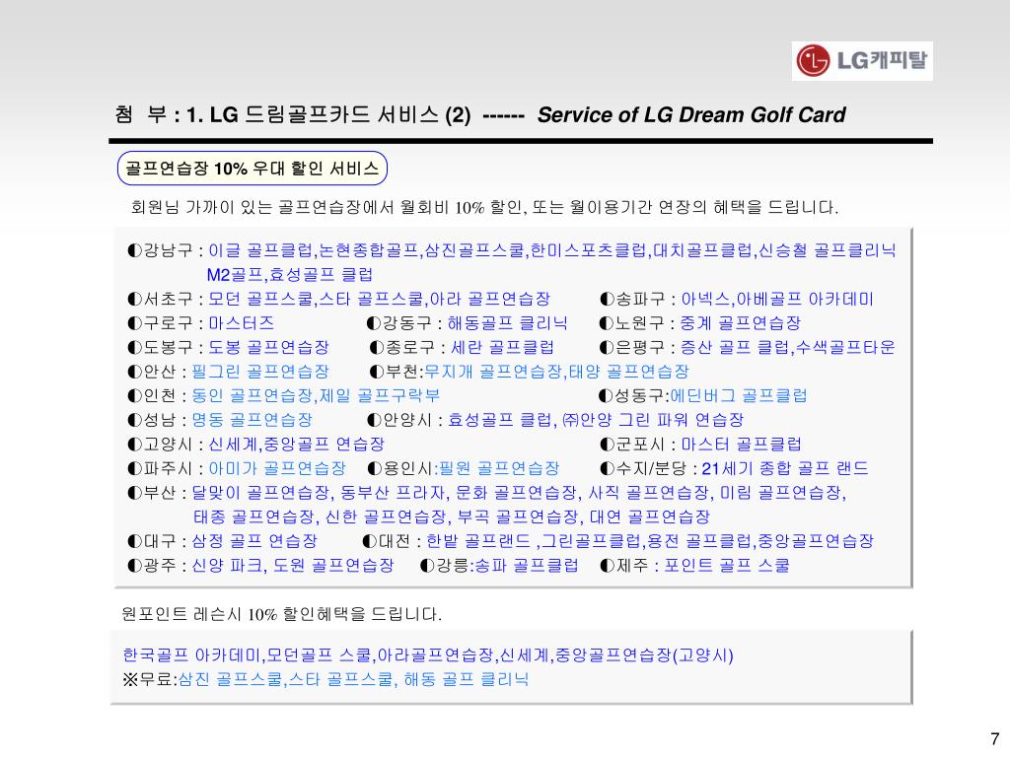Click the line '원포인트 레슨시 10% 할인혜택을 드립니다.'

coord(281,614)
